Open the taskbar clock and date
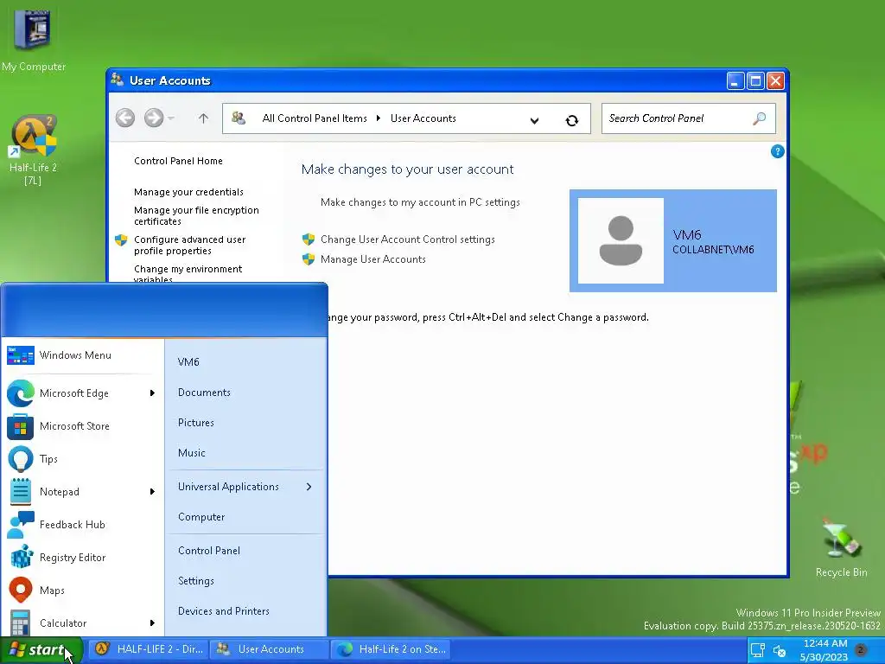The image size is (885, 664). pos(825,650)
